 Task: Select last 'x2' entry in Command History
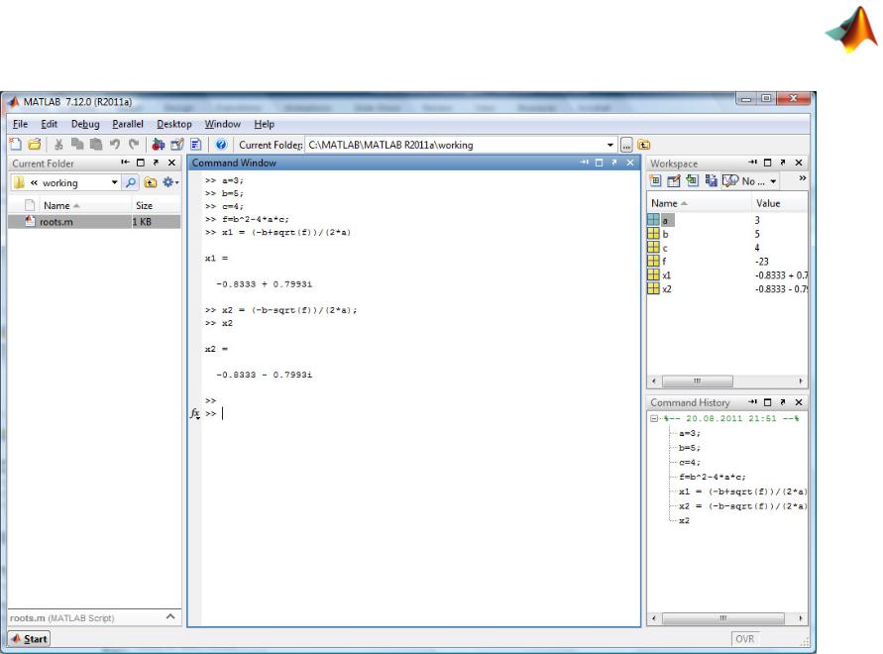684,520
